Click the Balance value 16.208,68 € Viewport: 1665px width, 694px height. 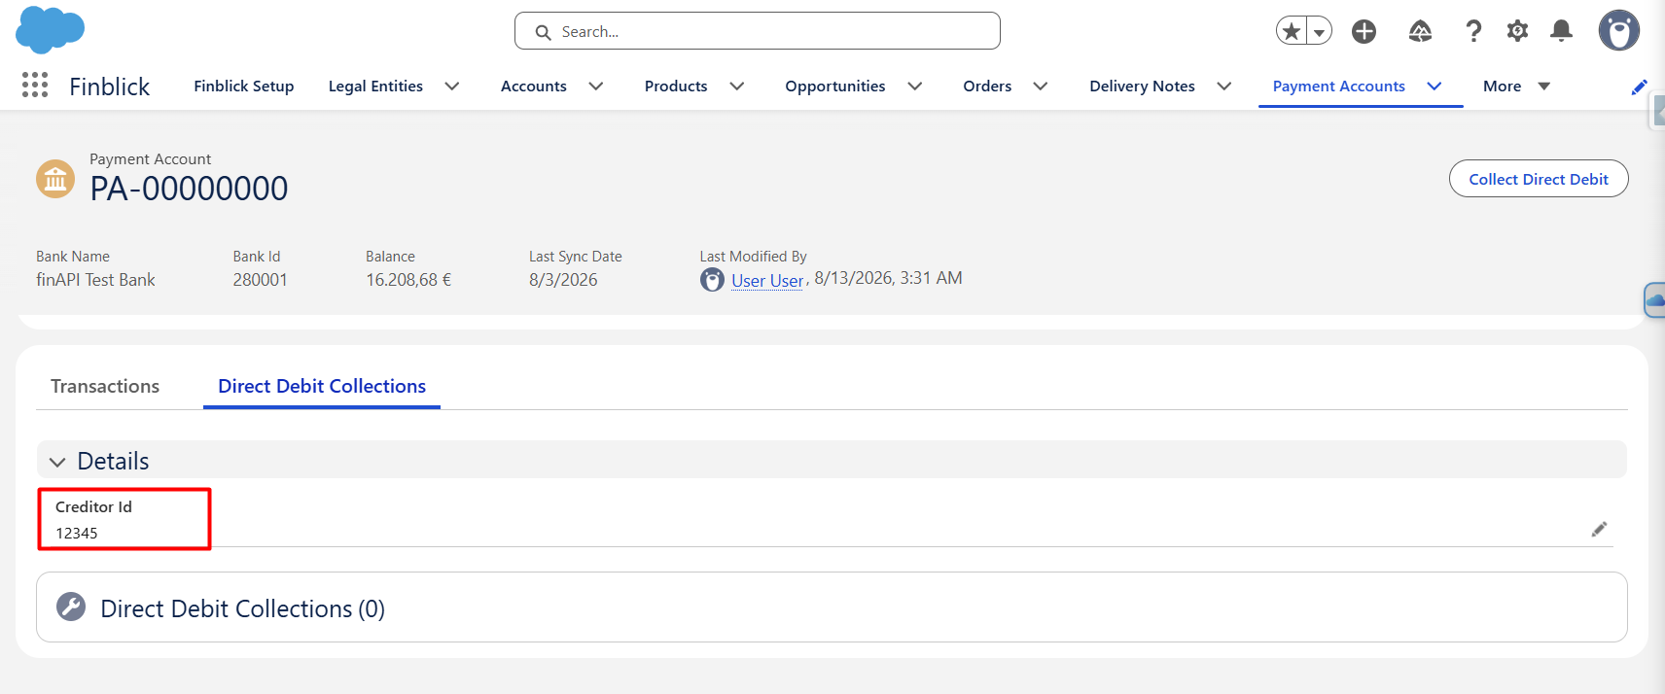click(x=408, y=280)
